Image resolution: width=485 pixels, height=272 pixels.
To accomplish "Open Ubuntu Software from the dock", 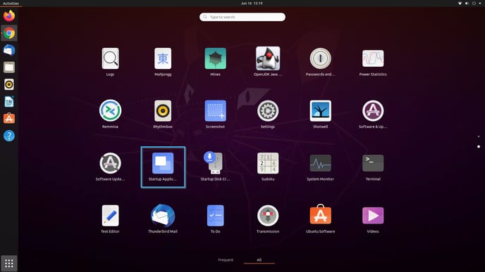I will [x=9, y=118].
